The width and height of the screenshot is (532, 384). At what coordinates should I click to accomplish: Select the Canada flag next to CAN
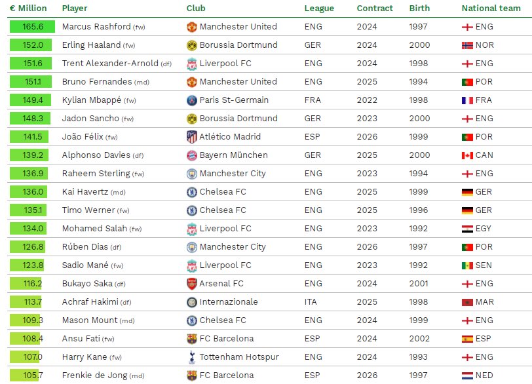[x=467, y=155]
